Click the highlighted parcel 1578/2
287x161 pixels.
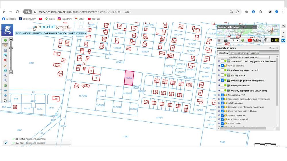point(129,78)
